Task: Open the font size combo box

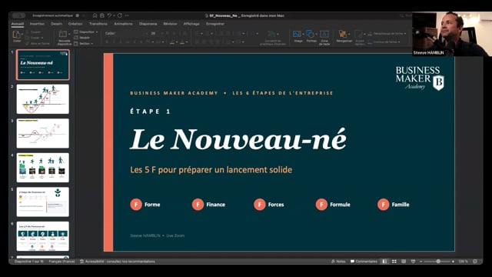Action: pyautogui.click(x=155, y=33)
